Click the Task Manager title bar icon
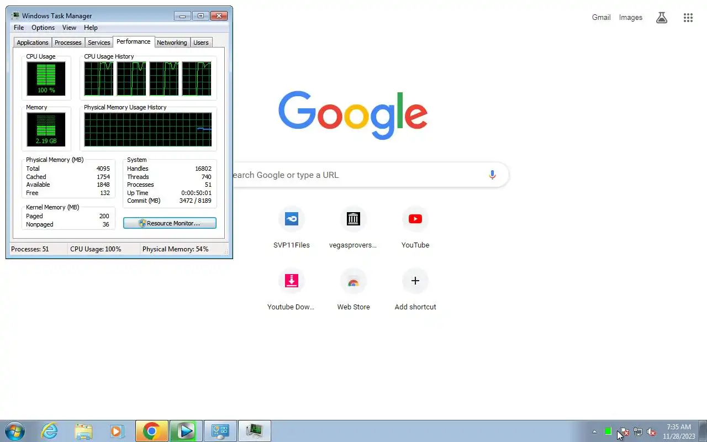Viewport: 707px width, 442px height. pos(15,16)
